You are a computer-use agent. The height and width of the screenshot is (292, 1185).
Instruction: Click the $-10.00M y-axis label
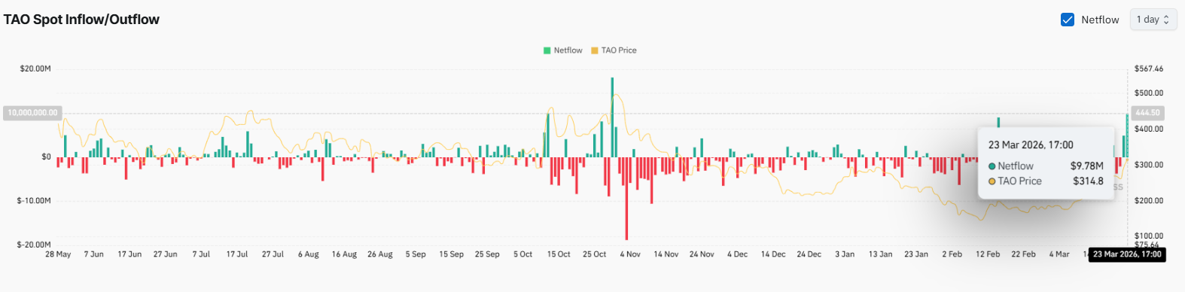pyautogui.click(x=34, y=201)
